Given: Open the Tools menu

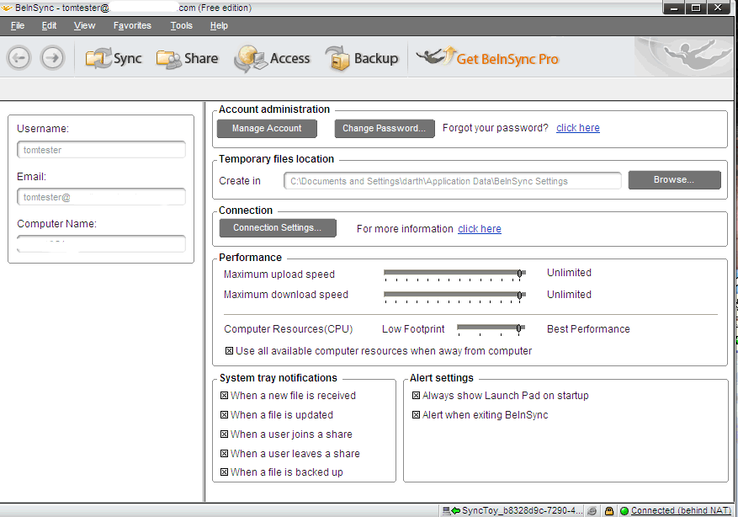Looking at the screenshot, I should [x=181, y=25].
